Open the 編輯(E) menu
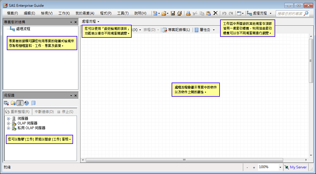Viewport: 316px width, 174px height. (29, 13)
